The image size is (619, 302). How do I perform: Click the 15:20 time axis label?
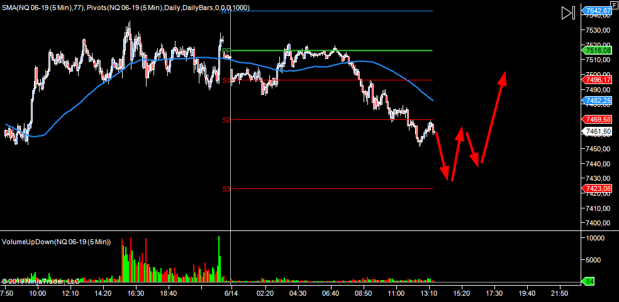tap(461, 294)
